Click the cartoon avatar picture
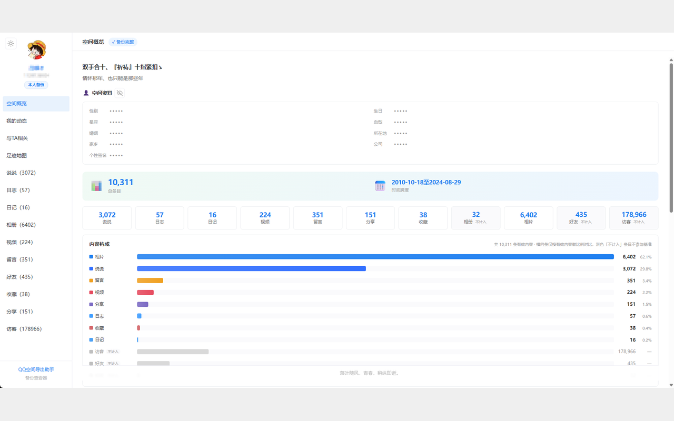Viewport: 674px width, 421px height. [36, 49]
